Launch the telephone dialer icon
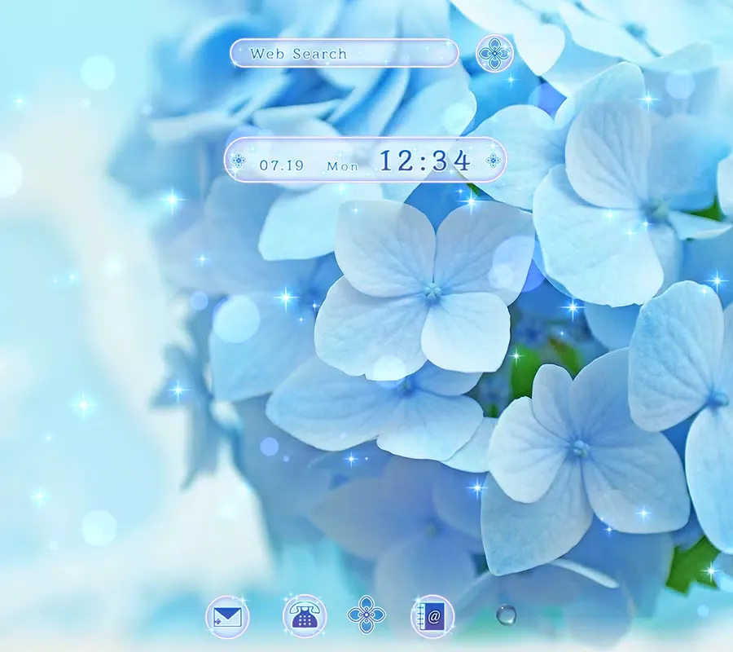The image size is (733, 652). coord(305,616)
